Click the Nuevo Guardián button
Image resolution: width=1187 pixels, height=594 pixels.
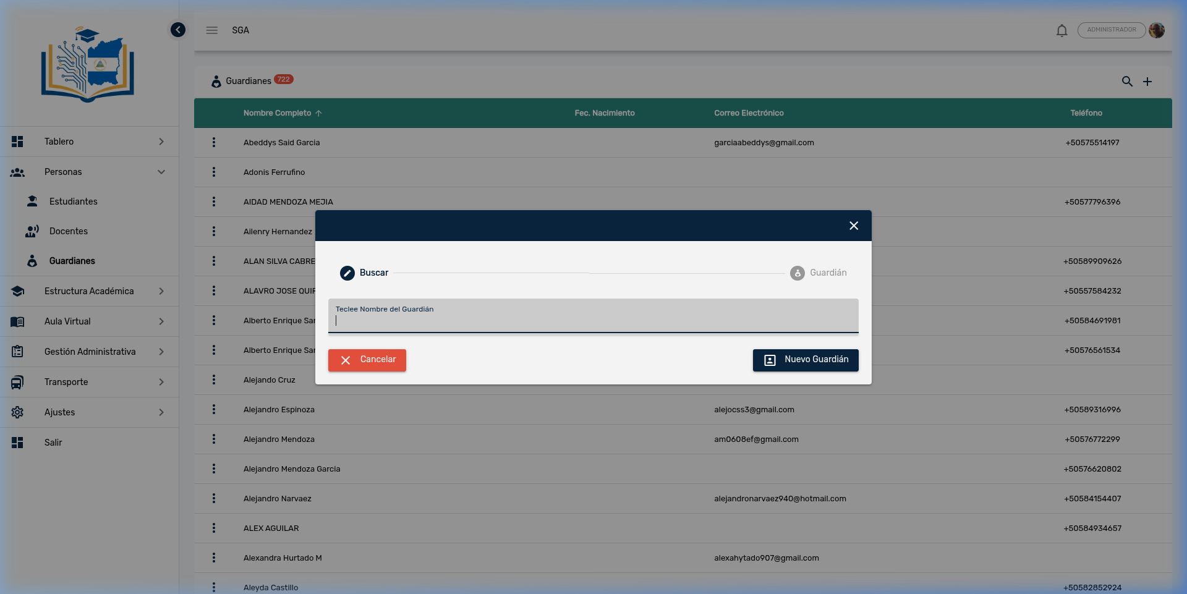(806, 360)
